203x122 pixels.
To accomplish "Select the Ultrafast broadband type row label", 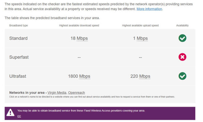I will (x=18, y=76).
